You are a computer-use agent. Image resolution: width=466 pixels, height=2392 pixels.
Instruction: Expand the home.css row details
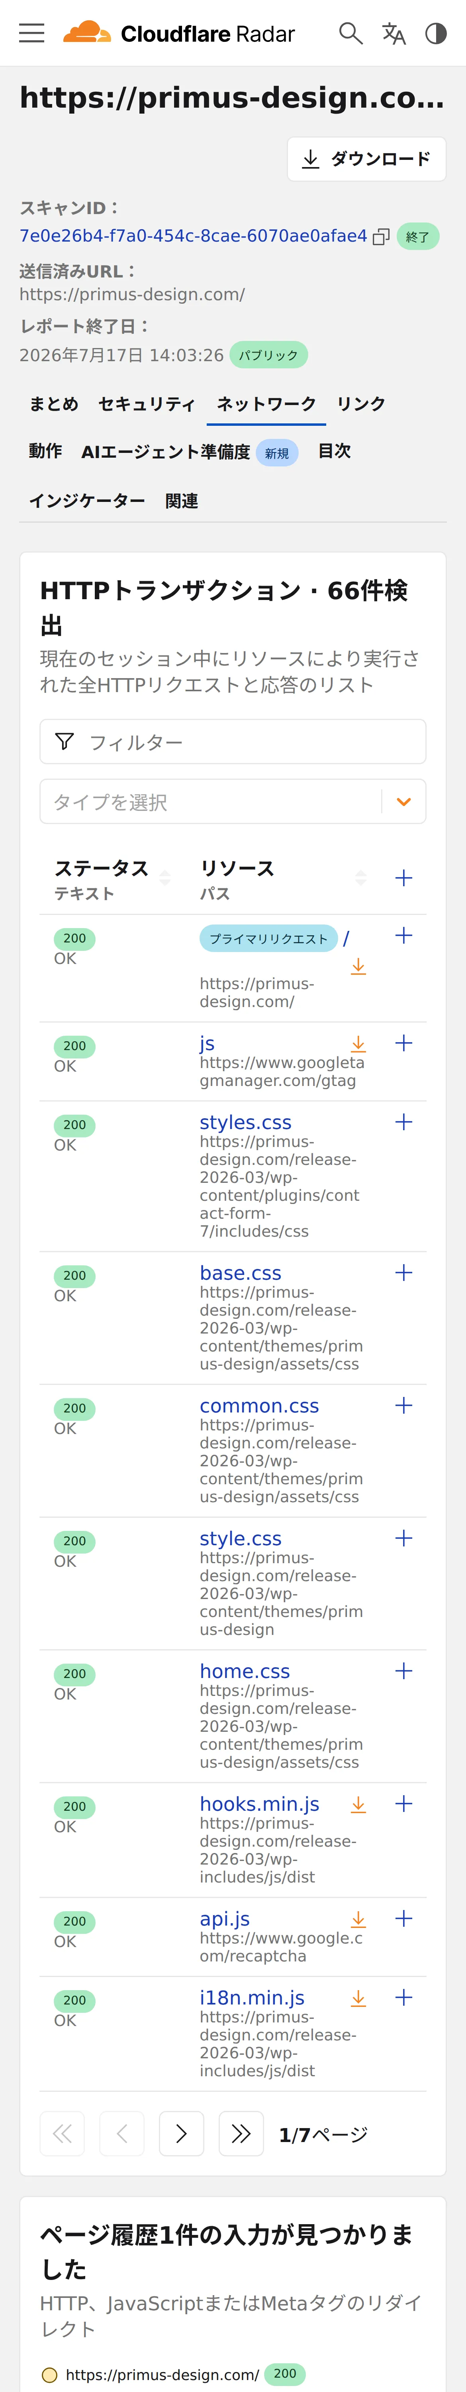coord(404,1670)
